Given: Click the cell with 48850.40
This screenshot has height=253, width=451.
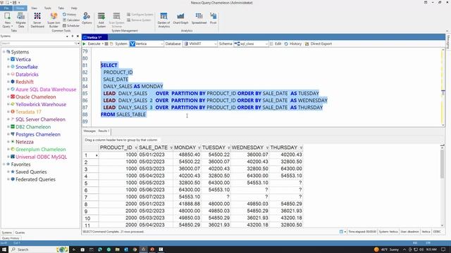Looking at the screenshot, I should coord(187,155).
